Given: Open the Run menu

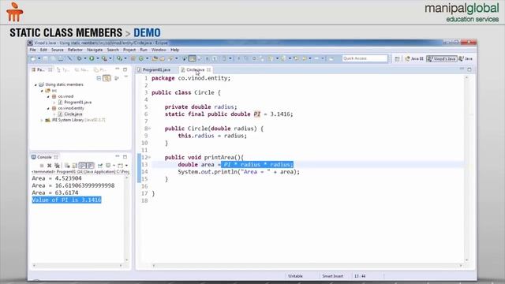Looking at the screenshot, I should [x=144, y=50].
